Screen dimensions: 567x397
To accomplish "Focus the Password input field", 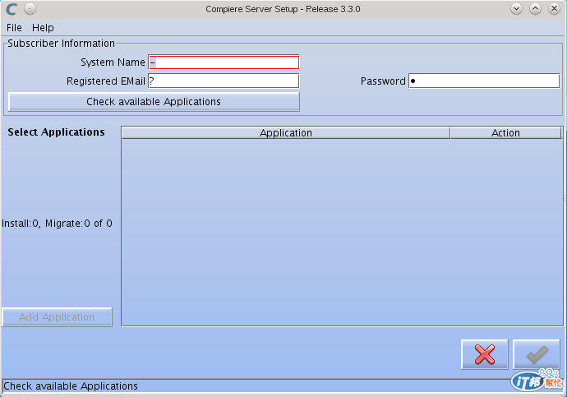I will [x=484, y=81].
